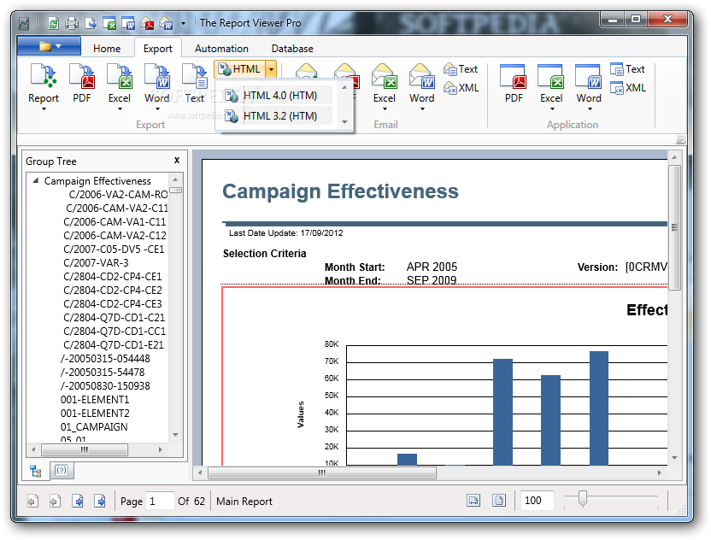Switch to the Export tab
Image resolution: width=711 pixels, height=540 pixels.
[x=157, y=49]
